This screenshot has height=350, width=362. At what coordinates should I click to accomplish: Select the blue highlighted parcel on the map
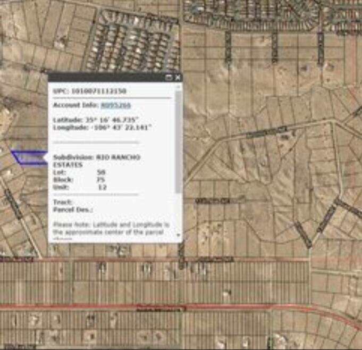pos(29,158)
